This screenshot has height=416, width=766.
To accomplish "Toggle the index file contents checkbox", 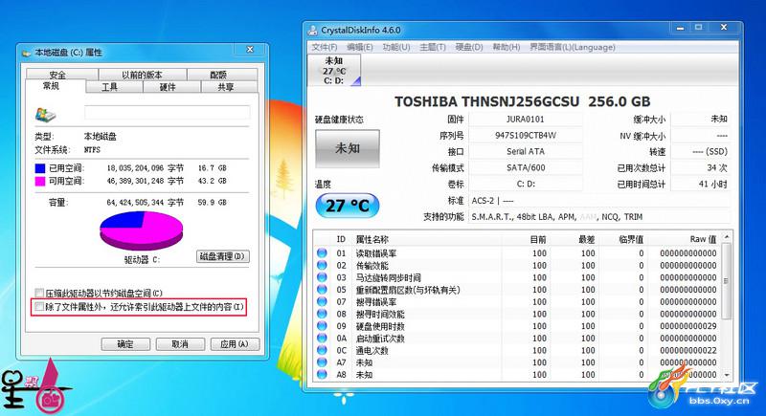I will tap(39, 307).
